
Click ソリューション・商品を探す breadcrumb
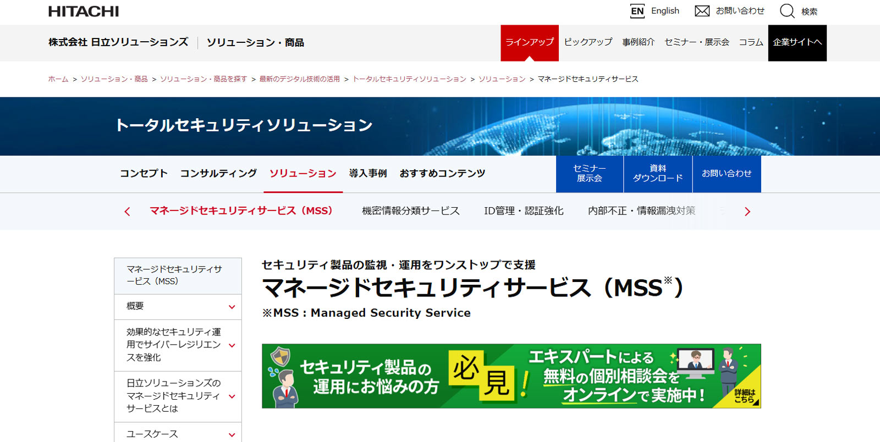[x=204, y=79]
